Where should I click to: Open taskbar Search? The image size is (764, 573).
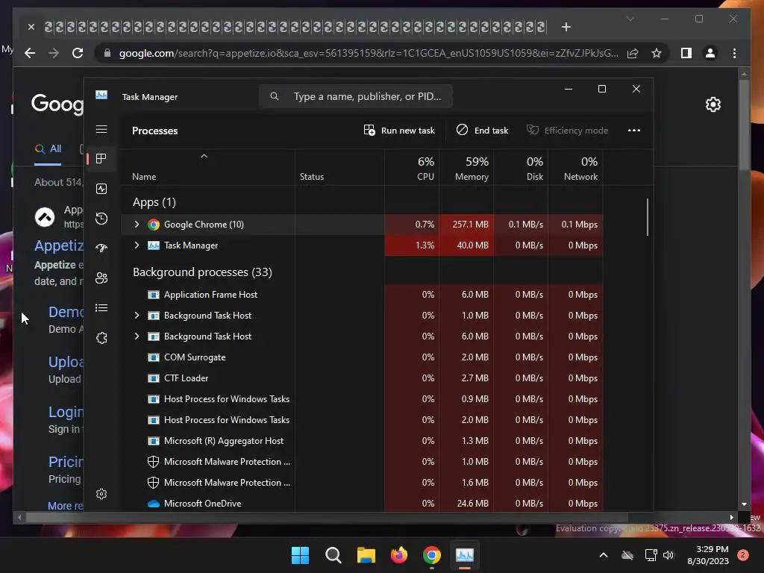(x=334, y=555)
